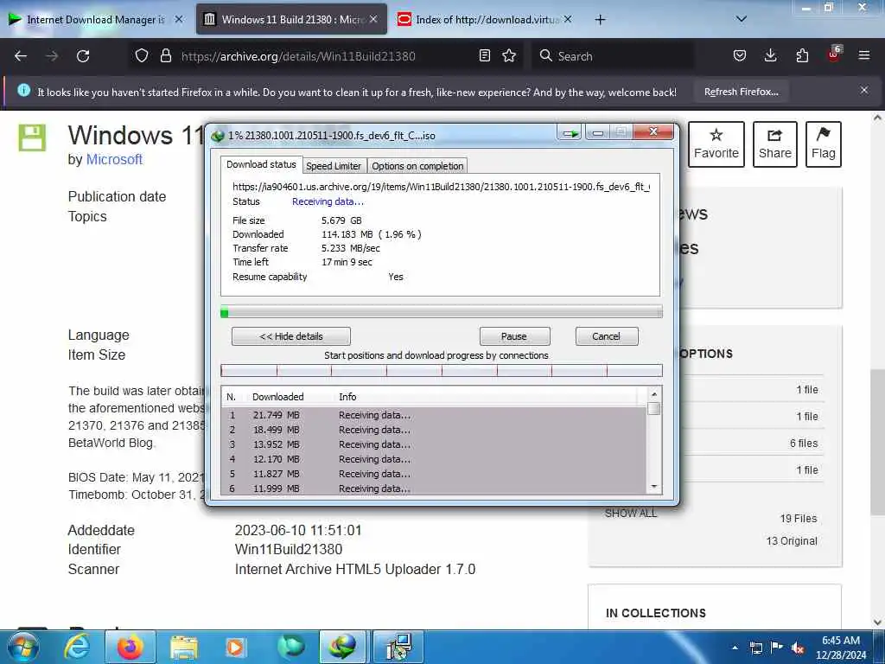
Task: Open the tracking protection shield icon
Action: [142, 56]
